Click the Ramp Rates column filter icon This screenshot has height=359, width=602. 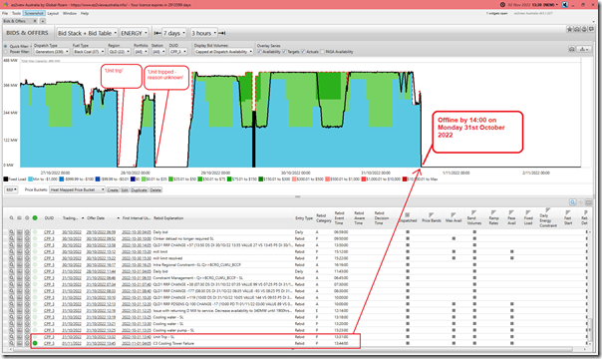pos(493,212)
